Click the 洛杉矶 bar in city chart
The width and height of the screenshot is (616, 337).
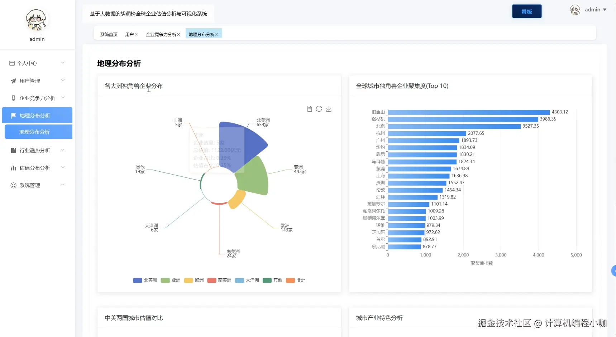[463, 119]
